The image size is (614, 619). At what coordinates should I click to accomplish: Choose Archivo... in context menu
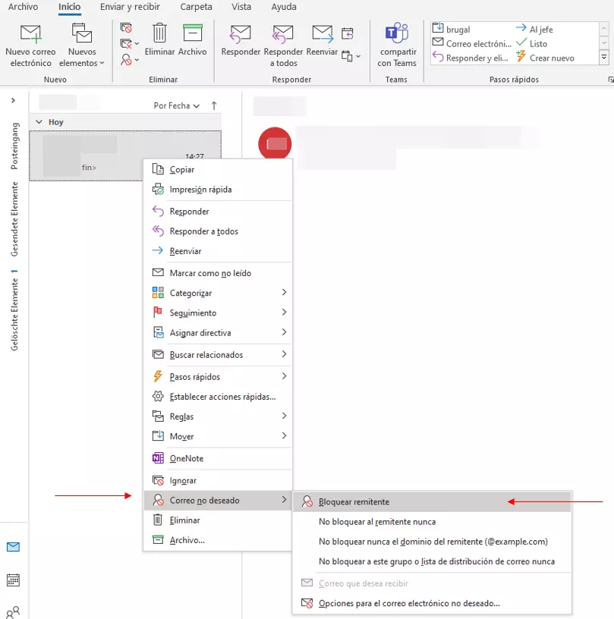pos(218,540)
